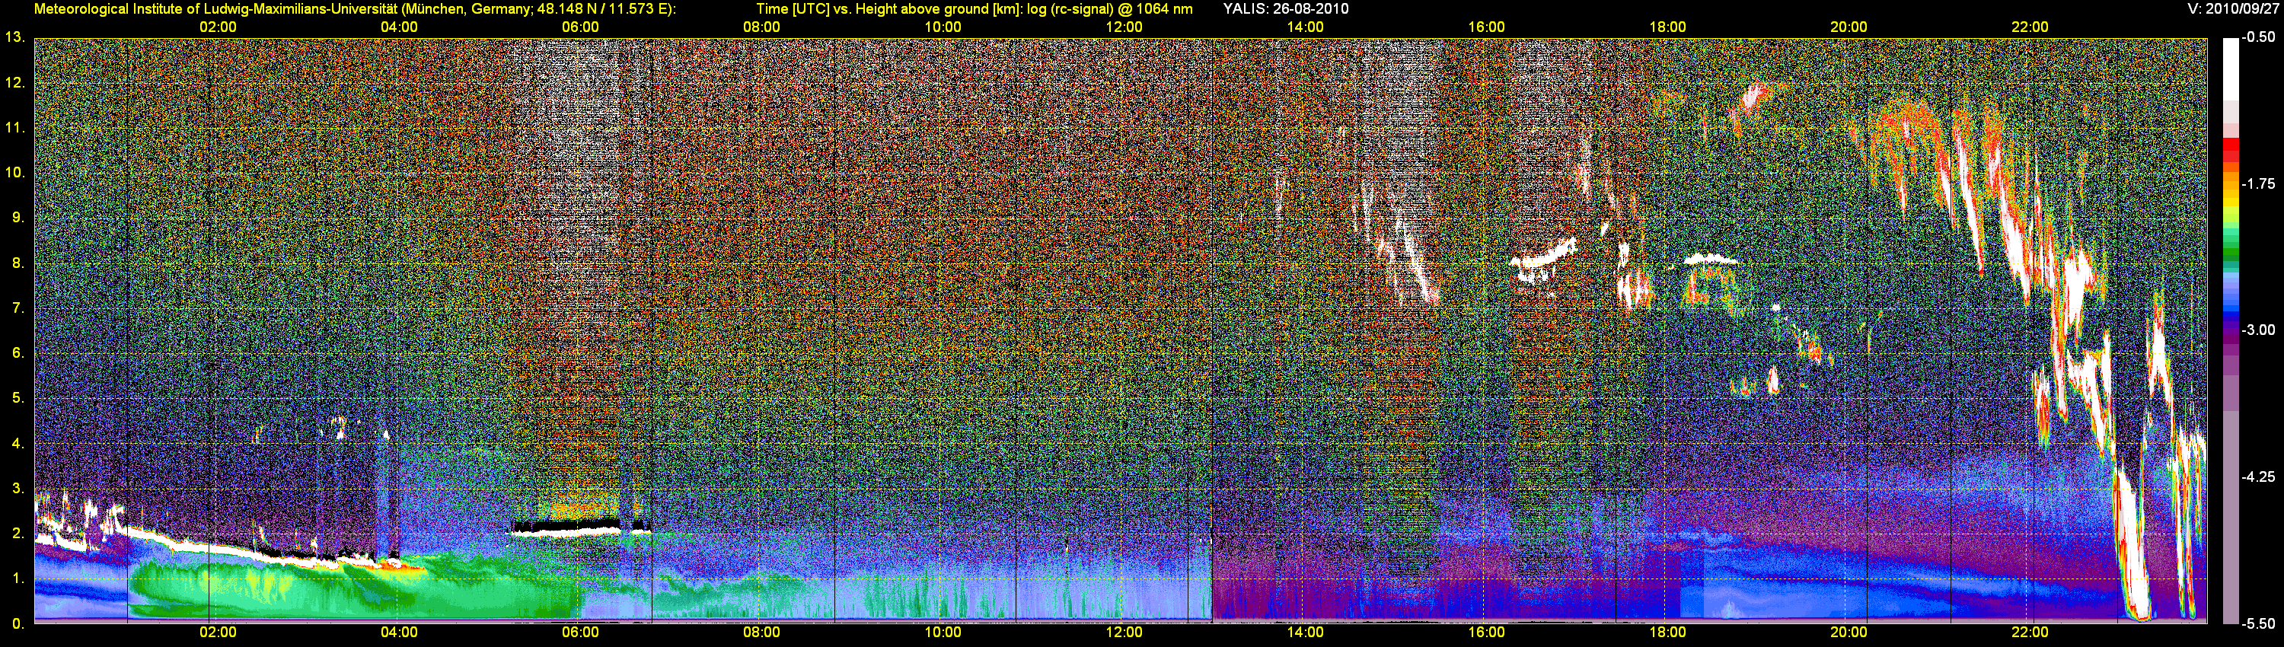2284x647 pixels.
Task: Click the '1.' height axis label
Action: point(18,578)
